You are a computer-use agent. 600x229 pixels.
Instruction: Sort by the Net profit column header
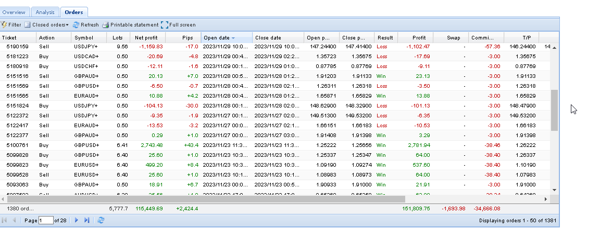[x=146, y=37]
